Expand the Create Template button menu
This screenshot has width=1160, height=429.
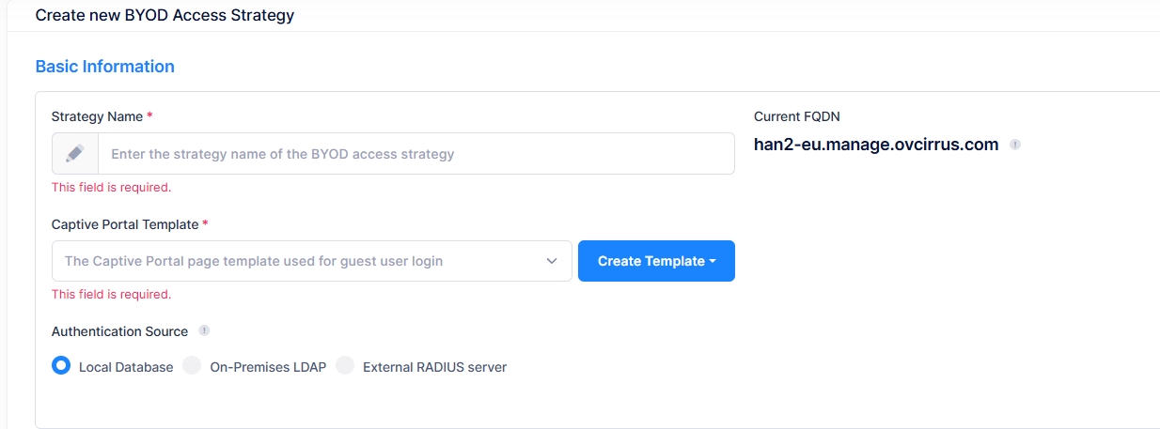point(656,261)
